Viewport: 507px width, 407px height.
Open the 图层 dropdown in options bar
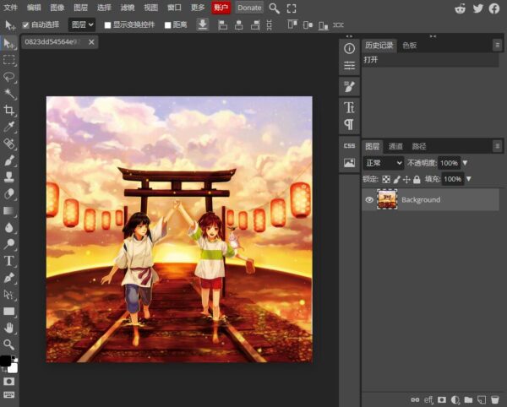[81, 25]
